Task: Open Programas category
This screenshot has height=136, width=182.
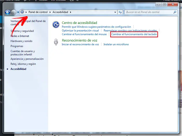Action: (x=17, y=46)
